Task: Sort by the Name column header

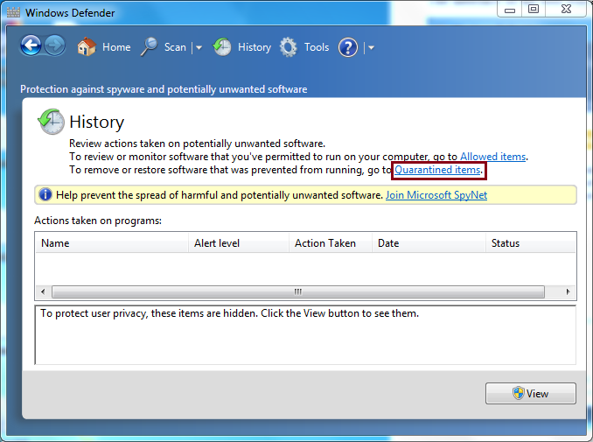Action: tap(112, 243)
